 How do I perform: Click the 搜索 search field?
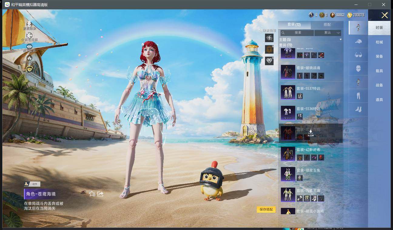click(x=297, y=33)
